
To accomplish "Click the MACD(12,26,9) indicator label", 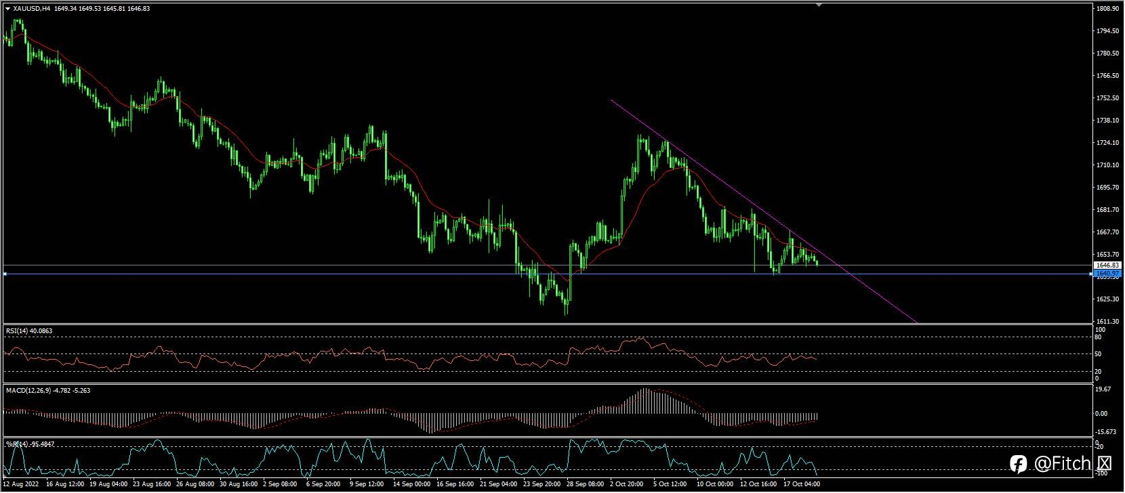I will 48,391.
